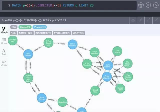Image resolution: width=160 pixels, height=112 pixels.
Task: Select the *(44) all-relationships pill
Action: click(13, 33)
